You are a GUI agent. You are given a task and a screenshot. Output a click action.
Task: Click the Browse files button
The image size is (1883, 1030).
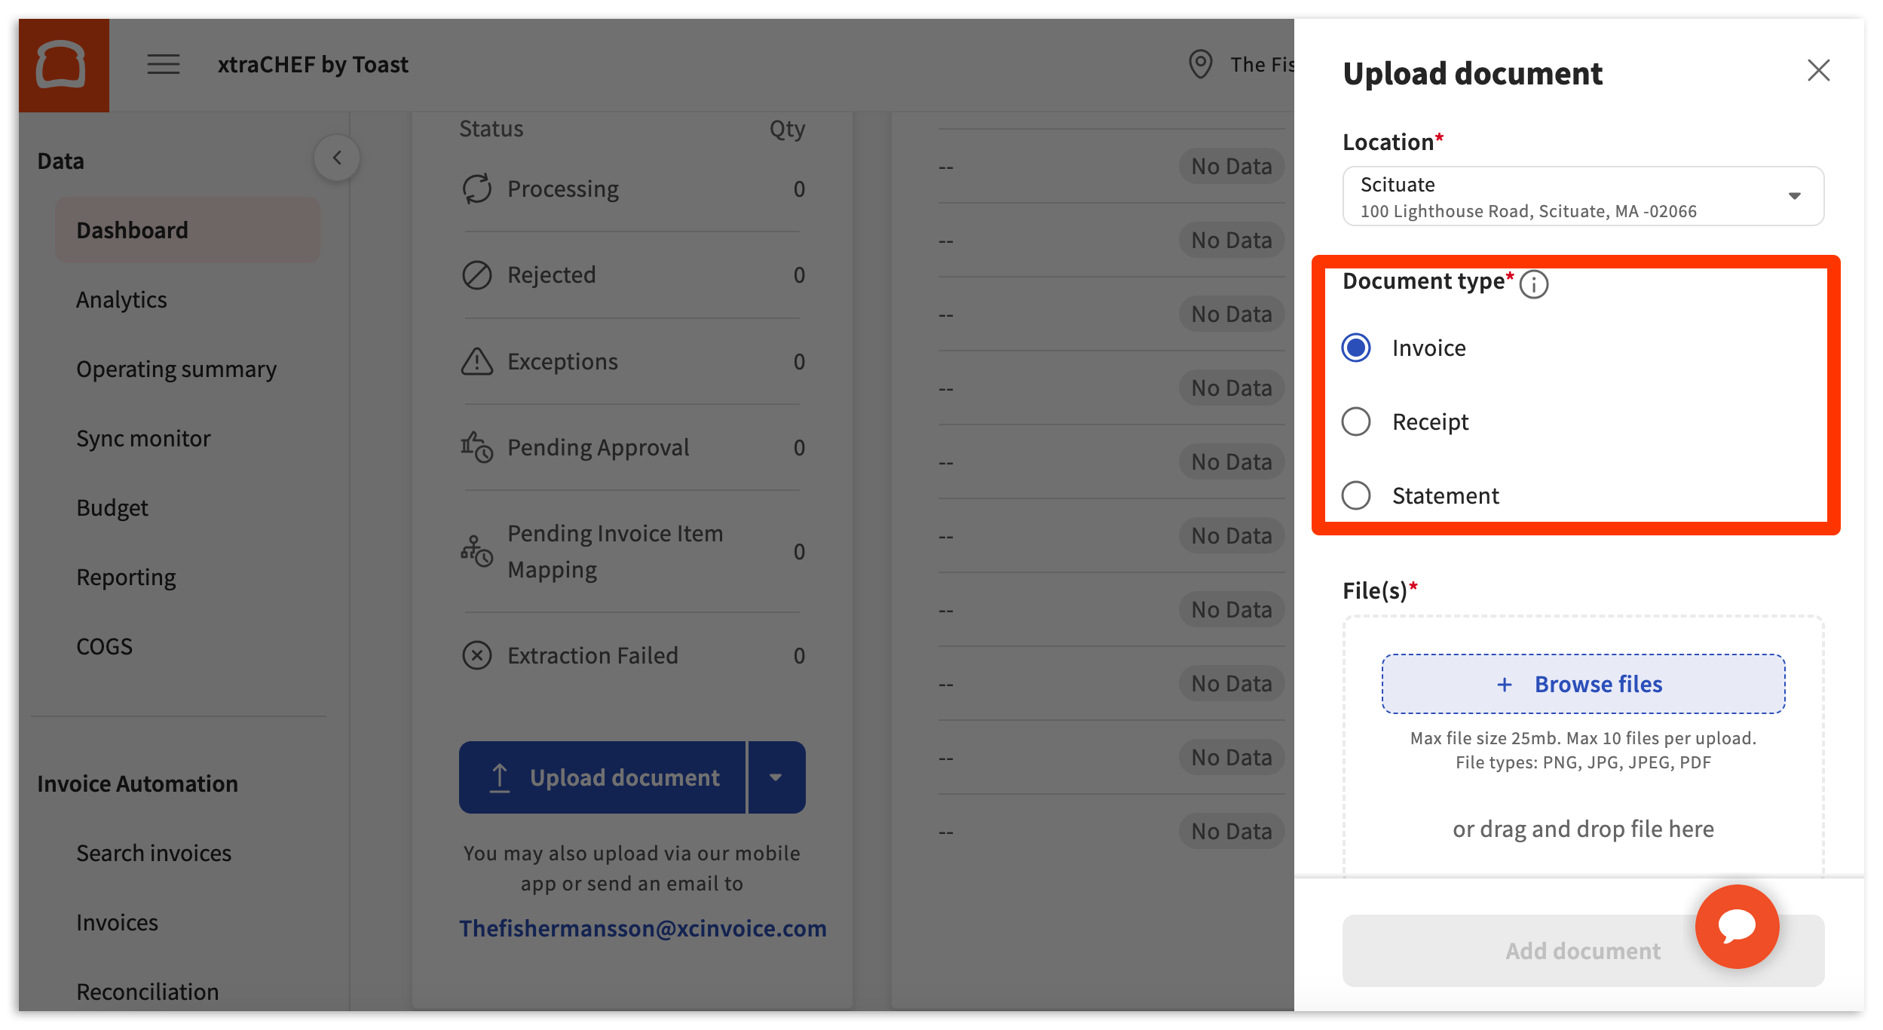tap(1582, 684)
